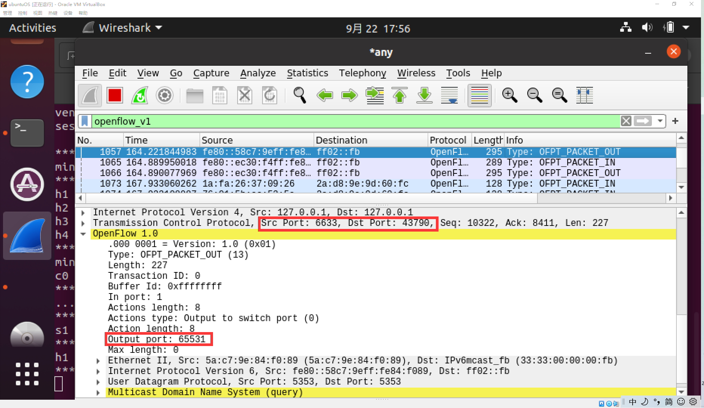Collapse the OpenFlow 1.0 node
The image size is (704, 408).
pyautogui.click(x=83, y=234)
